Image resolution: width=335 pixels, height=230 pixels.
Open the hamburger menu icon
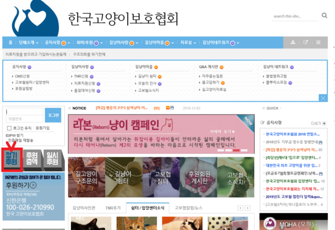tap(318, 42)
